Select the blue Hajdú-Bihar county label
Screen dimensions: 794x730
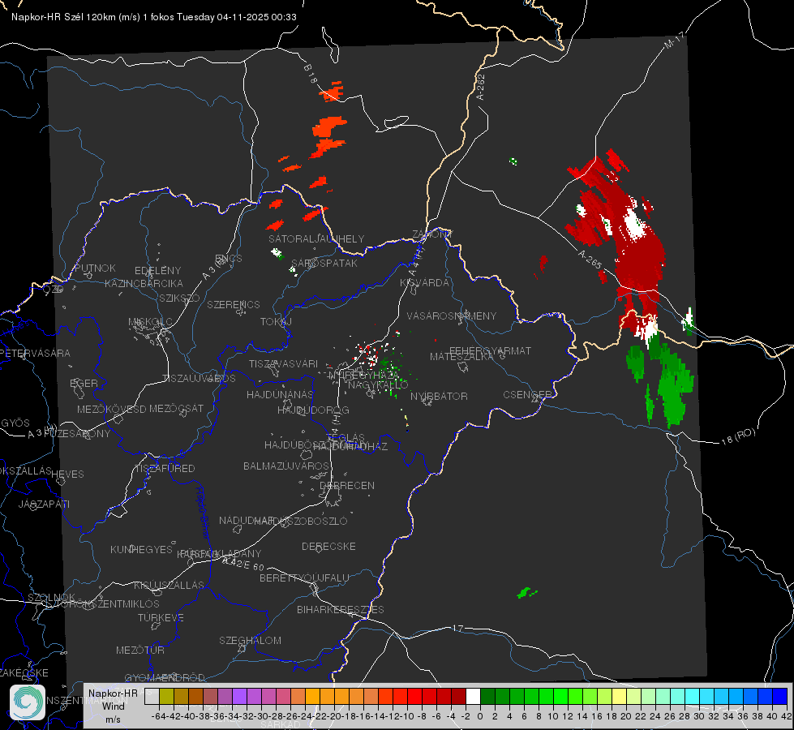tap(203, 513)
